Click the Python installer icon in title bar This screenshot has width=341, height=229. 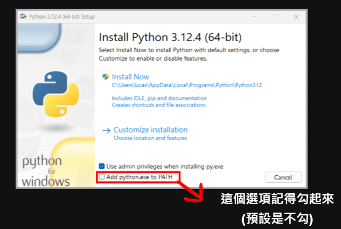(x=23, y=17)
